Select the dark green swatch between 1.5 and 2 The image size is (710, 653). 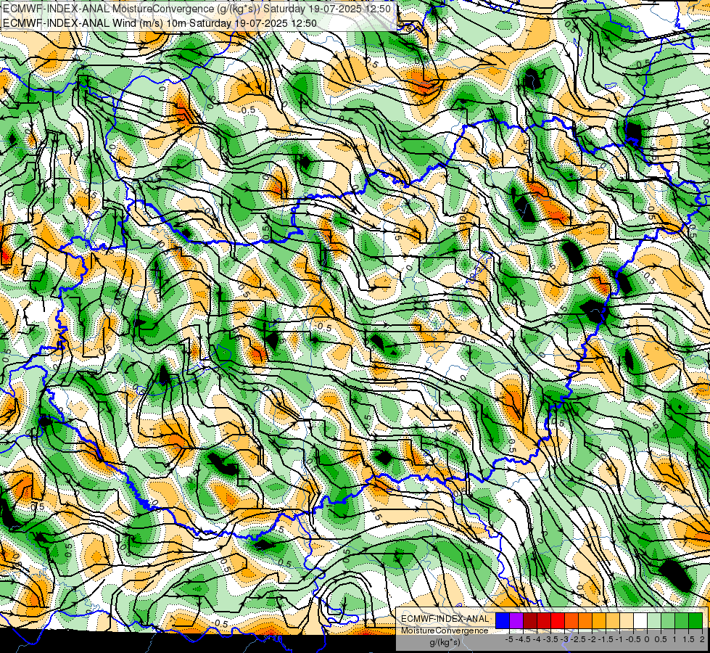point(695,620)
